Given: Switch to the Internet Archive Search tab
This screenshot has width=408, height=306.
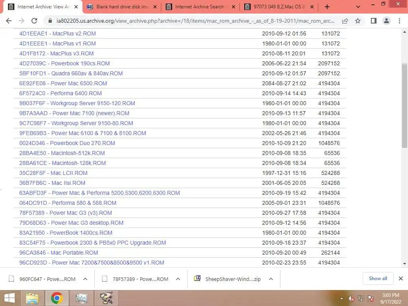Looking at the screenshot, I should click(x=201, y=7).
